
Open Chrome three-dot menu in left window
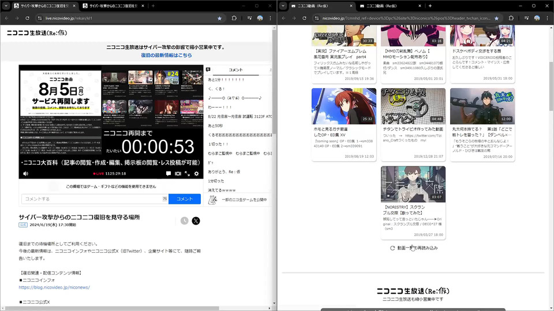coord(270,18)
